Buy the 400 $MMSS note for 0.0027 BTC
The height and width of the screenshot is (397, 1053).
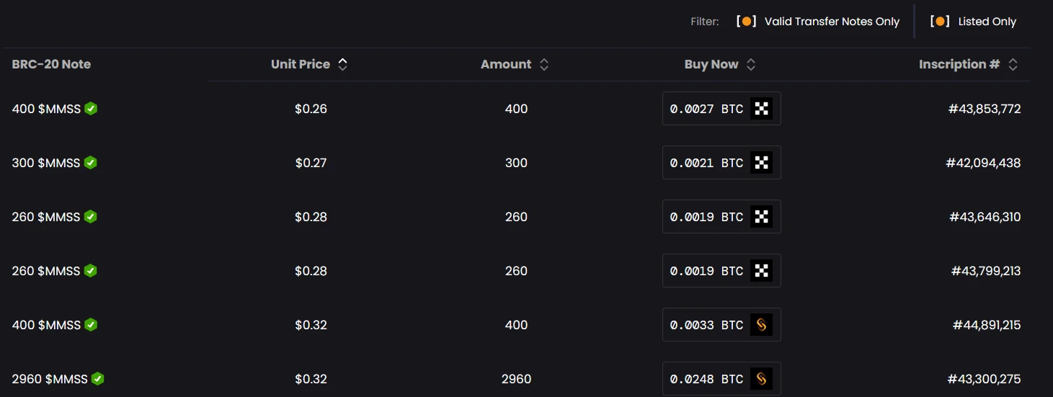[x=706, y=109]
